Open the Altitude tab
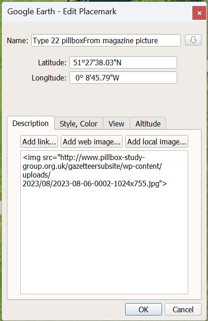This screenshot has height=321, width=208. pyautogui.click(x=148, y=124)
